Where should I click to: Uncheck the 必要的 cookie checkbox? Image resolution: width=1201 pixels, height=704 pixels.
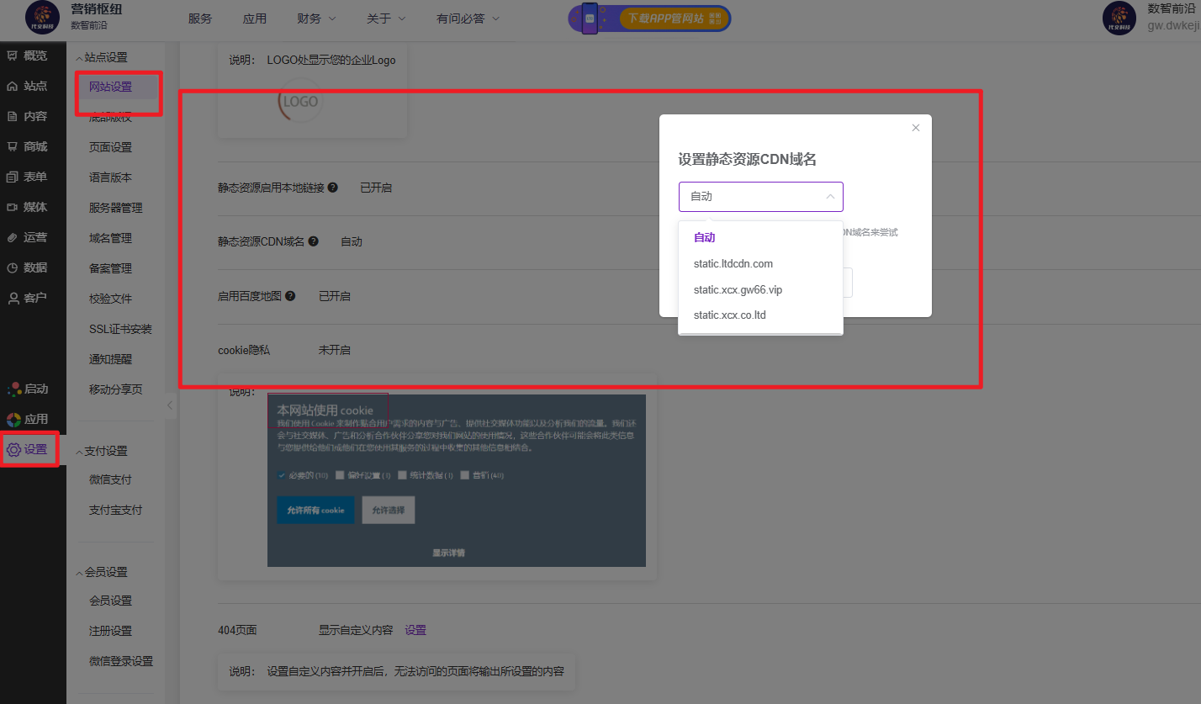click(281, 475)
